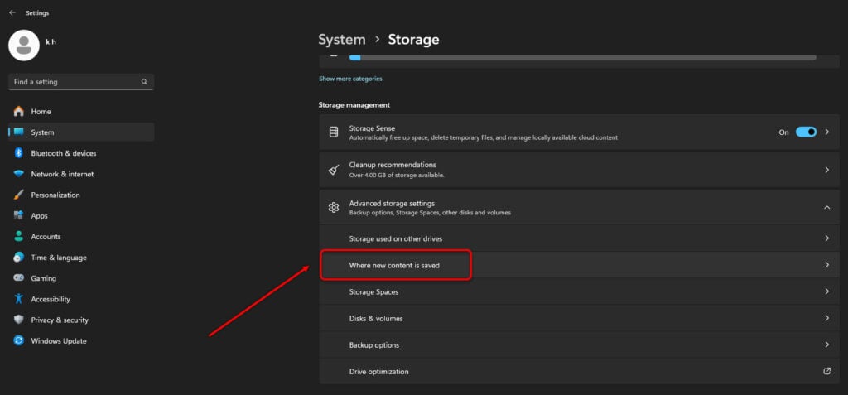Go to Home settings page
Screen dimensions: 848x395
coord(81,112)
